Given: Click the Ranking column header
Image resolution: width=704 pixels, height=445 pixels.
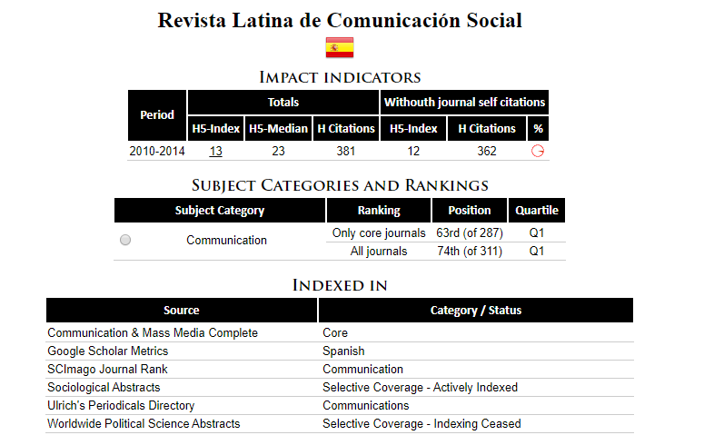Looking at the screenshot, I should click(379, 210).
